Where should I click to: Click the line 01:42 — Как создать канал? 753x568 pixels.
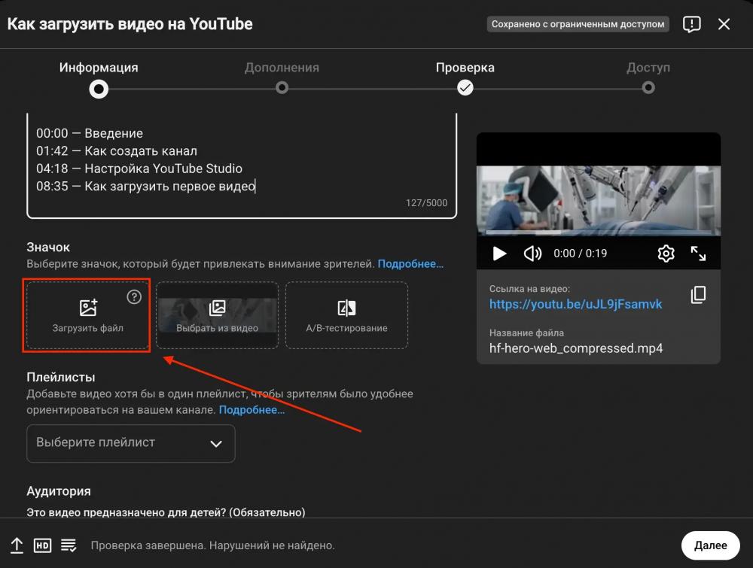pos(117,151)
